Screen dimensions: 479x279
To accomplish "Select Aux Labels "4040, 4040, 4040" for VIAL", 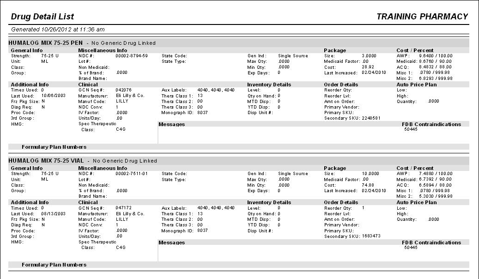I will coord(216,208).
